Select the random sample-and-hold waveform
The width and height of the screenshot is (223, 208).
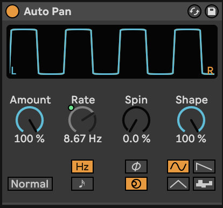(204, 184)
